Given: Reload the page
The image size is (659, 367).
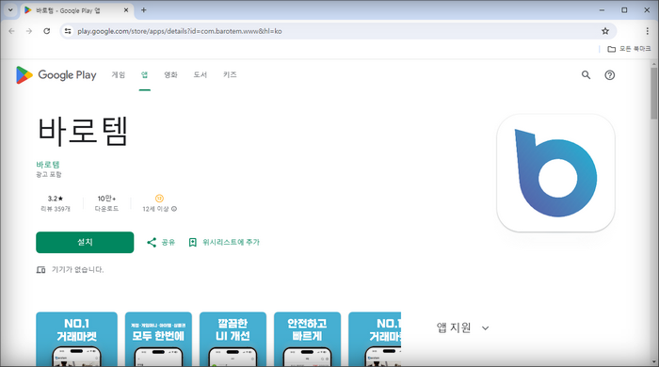Looking at the screenshot, I should pyautogui.click(x=47, y=31).
